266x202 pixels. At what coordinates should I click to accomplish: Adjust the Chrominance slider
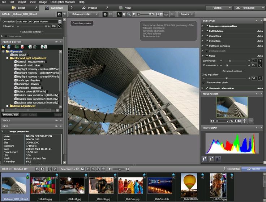pos(227,65)
